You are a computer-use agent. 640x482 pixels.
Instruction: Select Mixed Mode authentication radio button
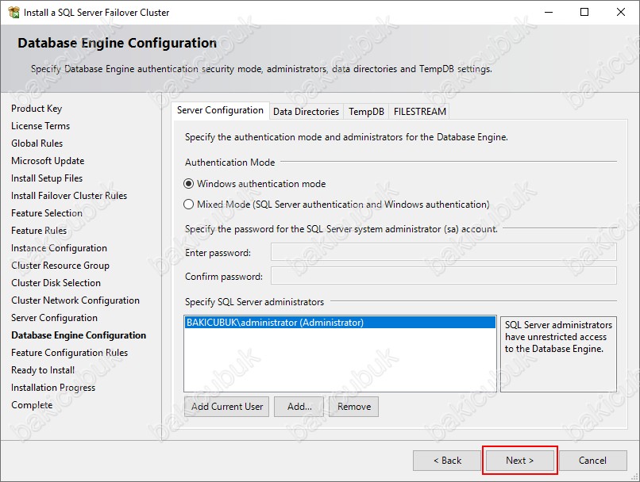[x=188, y=204]
